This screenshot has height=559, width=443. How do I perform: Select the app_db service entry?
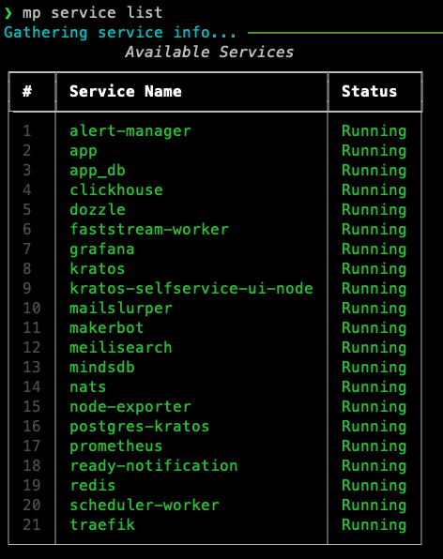point(98,171)
